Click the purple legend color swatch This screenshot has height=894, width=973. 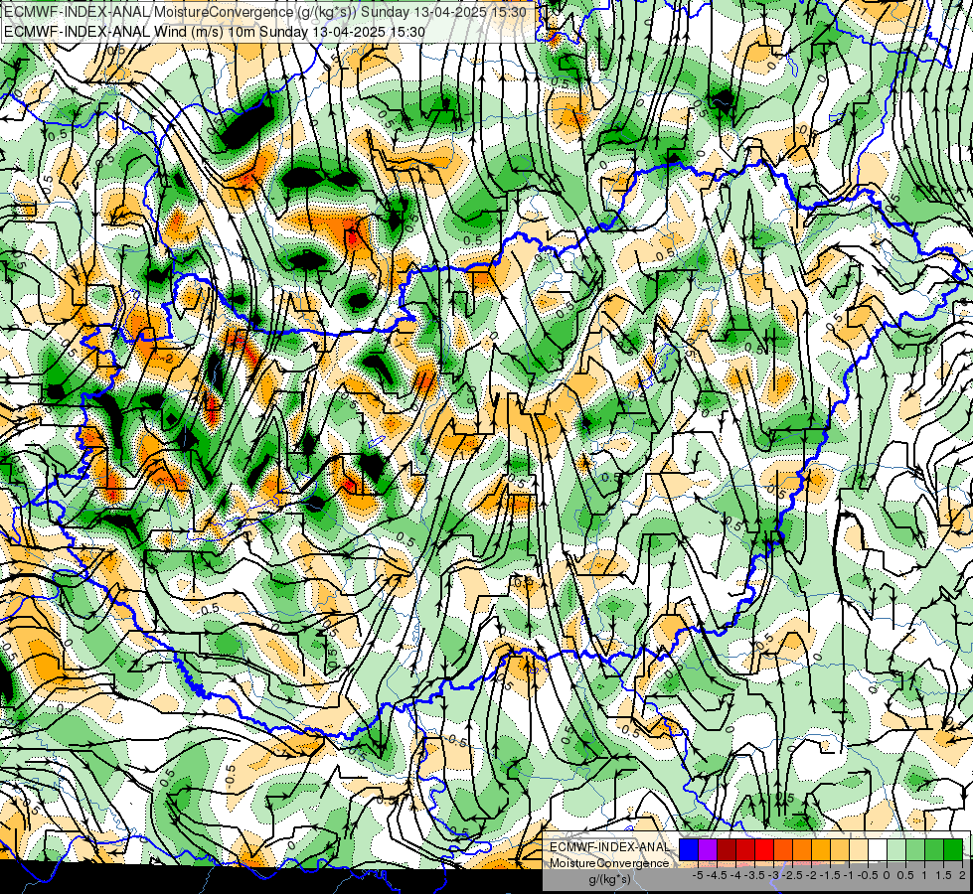(708, 849)
